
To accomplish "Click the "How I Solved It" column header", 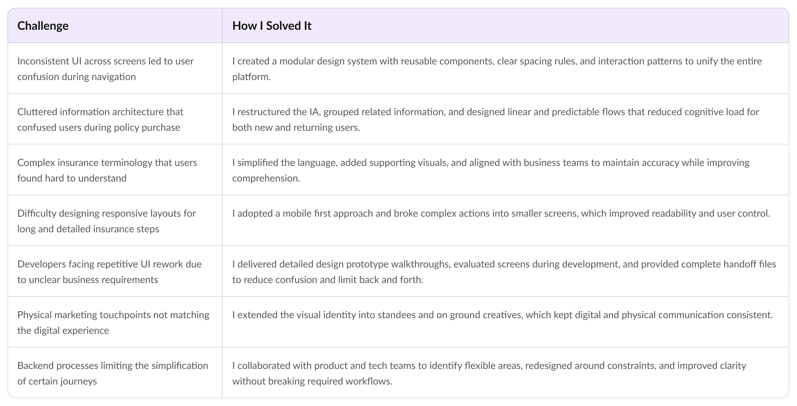I will pos(272,26).
